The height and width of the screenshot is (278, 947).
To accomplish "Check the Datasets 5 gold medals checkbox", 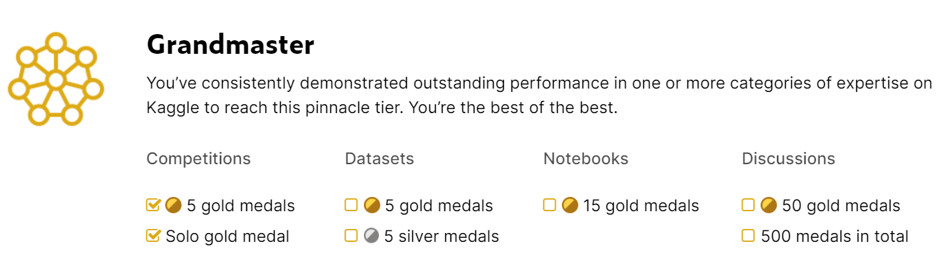I will tap(351, 205).
